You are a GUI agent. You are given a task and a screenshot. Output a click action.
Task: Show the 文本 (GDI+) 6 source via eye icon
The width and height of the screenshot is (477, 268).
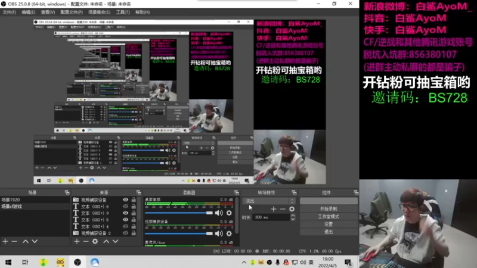click(125, 206)
